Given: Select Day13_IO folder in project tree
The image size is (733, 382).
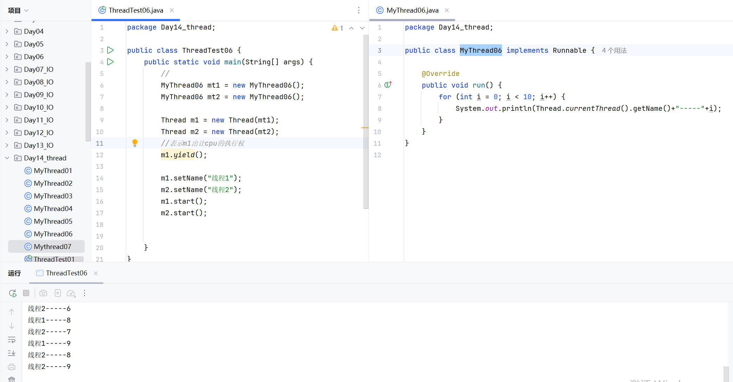Looking at the screenshot, I should pos(38,145).
